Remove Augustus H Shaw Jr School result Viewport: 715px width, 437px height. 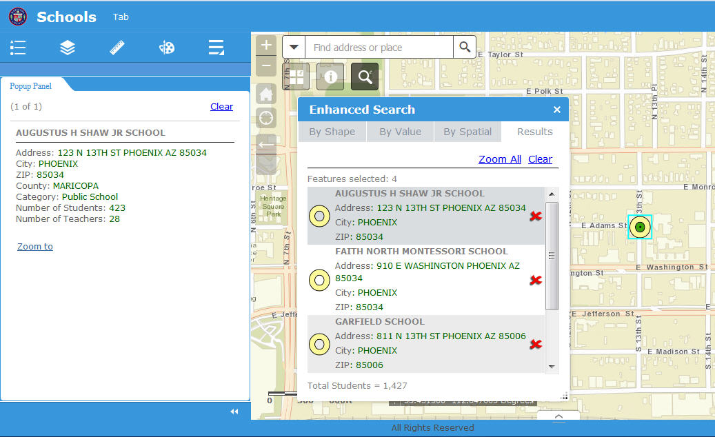click(536, 216)
